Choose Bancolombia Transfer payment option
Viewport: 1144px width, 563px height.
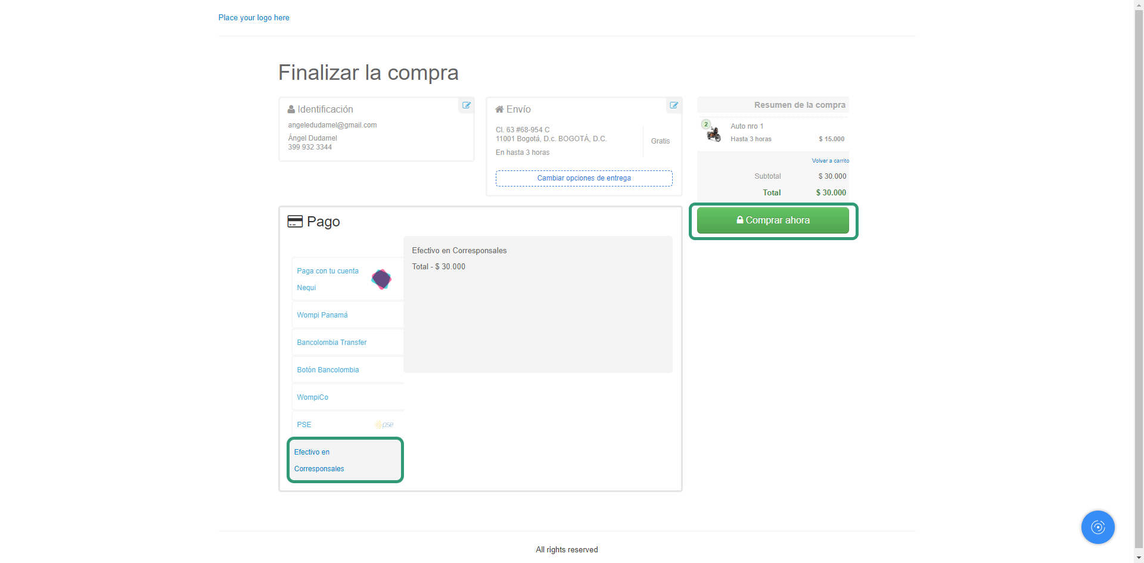coord(332,343)
